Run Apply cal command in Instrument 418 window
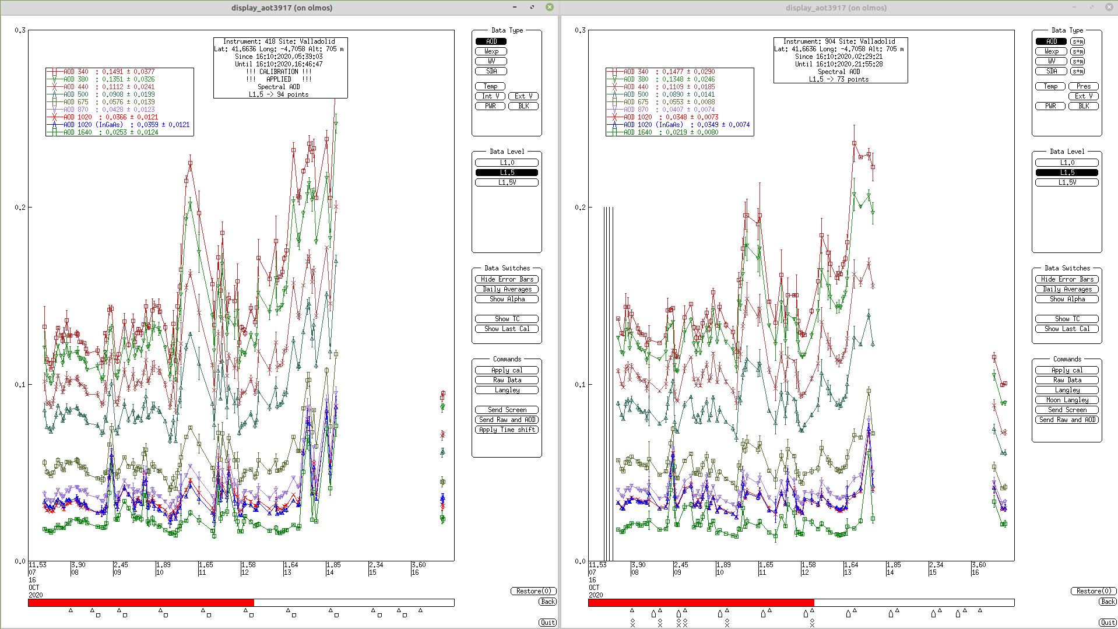The height and width of the screenshot is (629, 1118). [507, 370]
